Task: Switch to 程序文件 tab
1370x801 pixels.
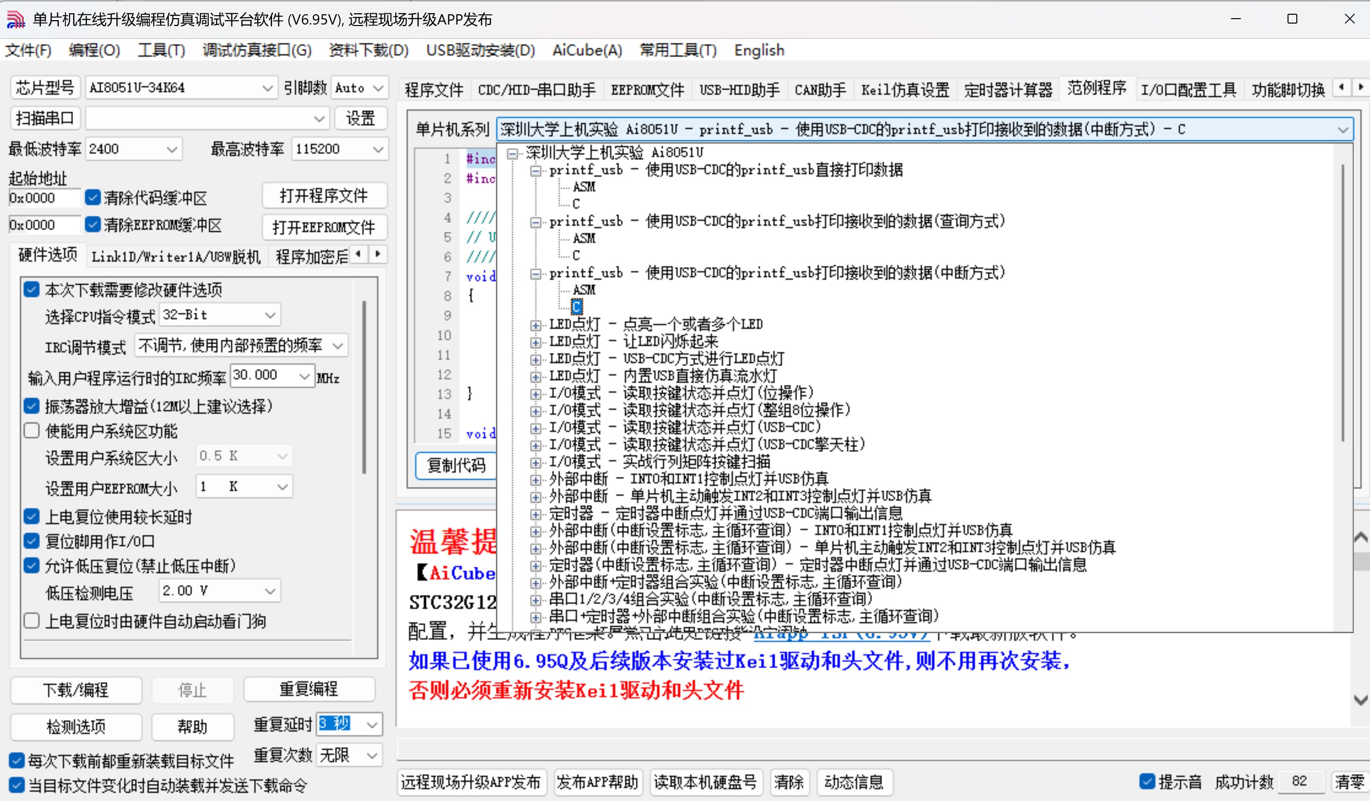Action: pos(434,90)
